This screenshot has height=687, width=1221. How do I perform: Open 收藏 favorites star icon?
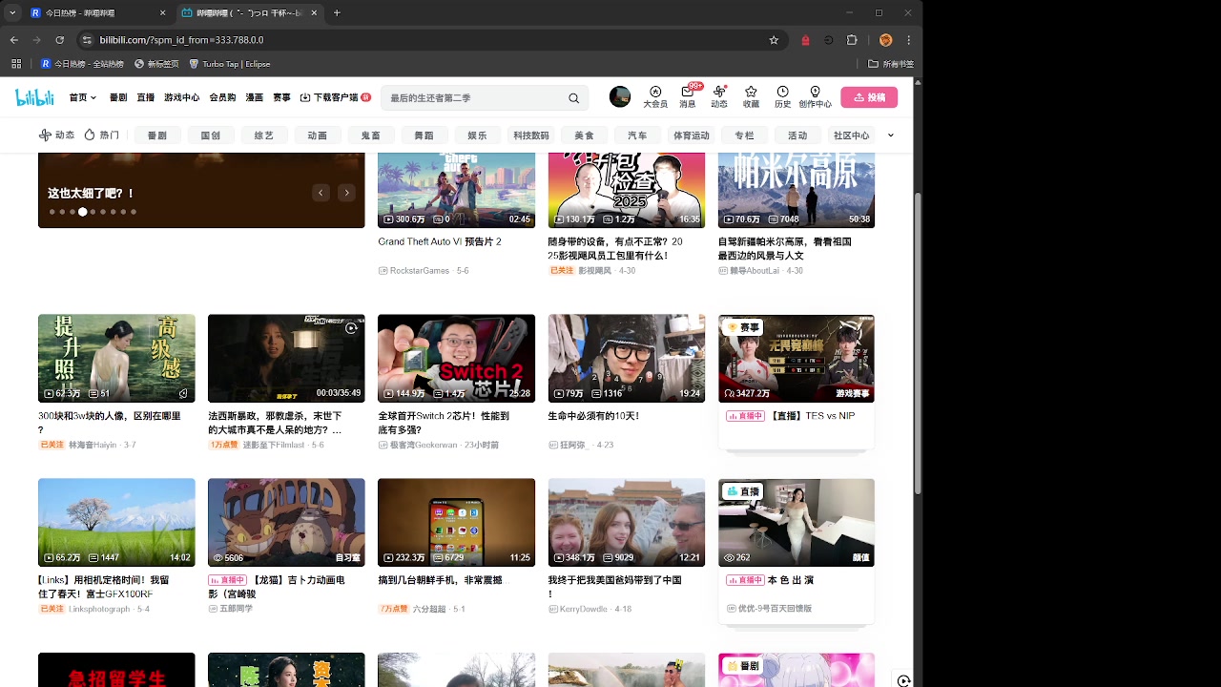click(751, 97)
